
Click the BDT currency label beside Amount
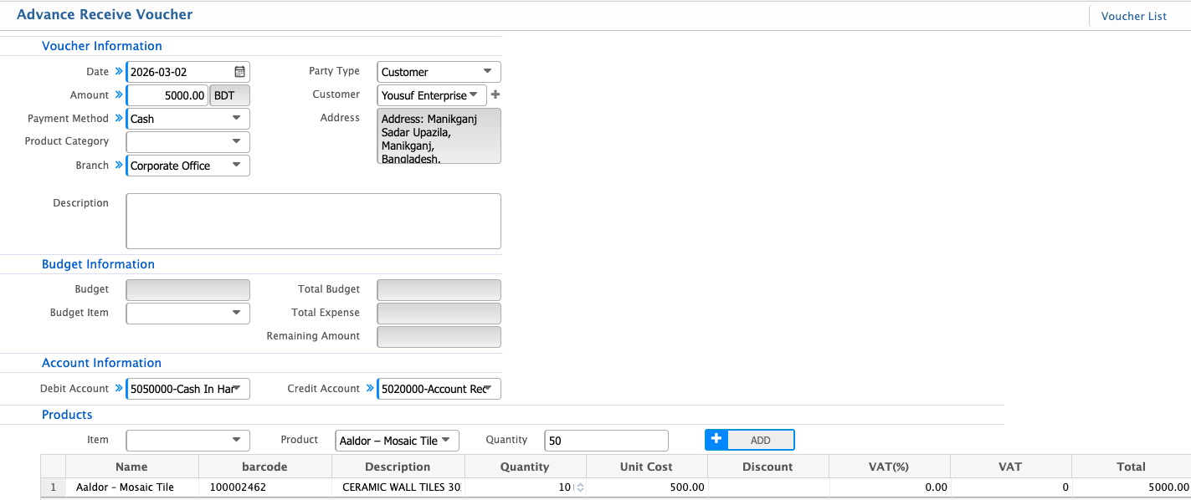(x=228, y=94)
